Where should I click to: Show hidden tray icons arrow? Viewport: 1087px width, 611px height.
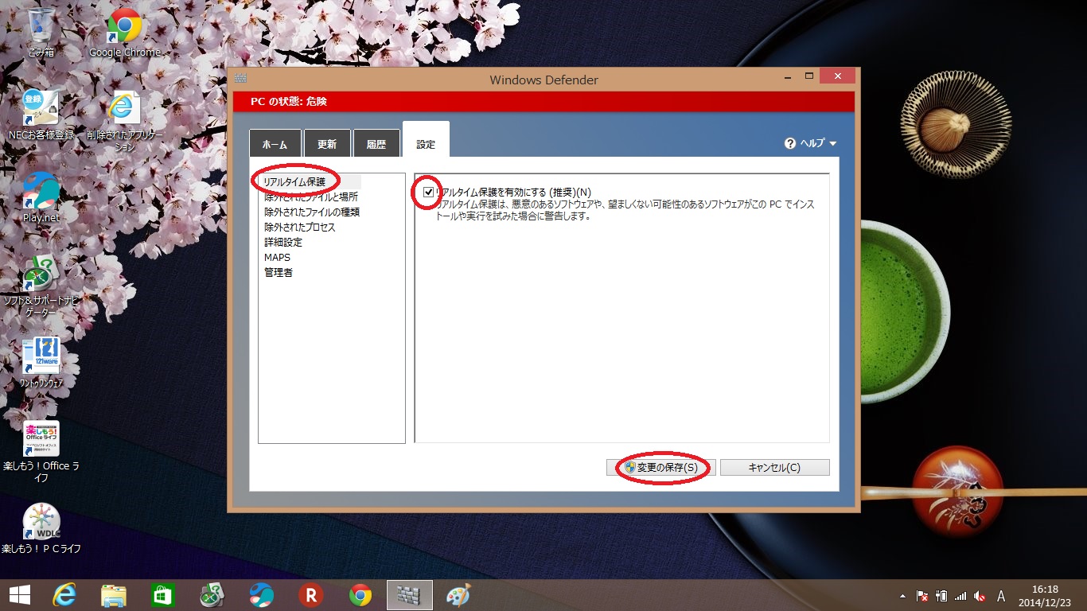click(902, 596)
